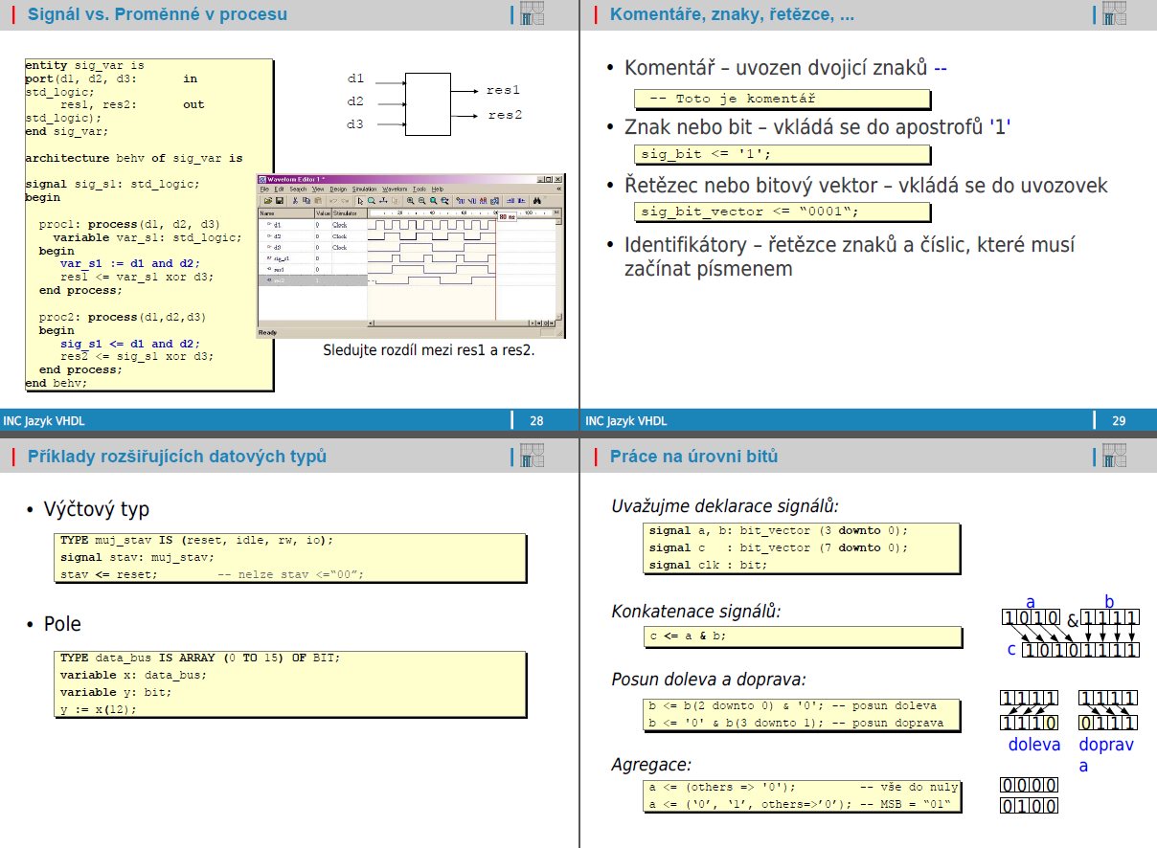This screenshot has width=1157, height=848.
Task: Select the d2 signal row in Waveform Editor
Action: [x=312, y=235]
